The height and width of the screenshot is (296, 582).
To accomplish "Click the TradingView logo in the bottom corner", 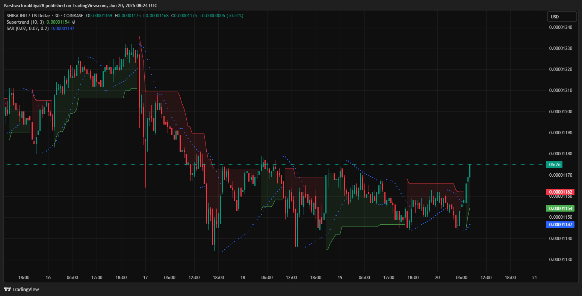I will 21,289.
